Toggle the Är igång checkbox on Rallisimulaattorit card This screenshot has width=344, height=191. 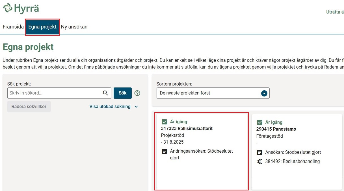click(x=165, y=122)
